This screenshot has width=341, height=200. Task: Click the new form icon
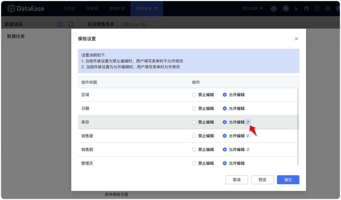click(71, 24)
